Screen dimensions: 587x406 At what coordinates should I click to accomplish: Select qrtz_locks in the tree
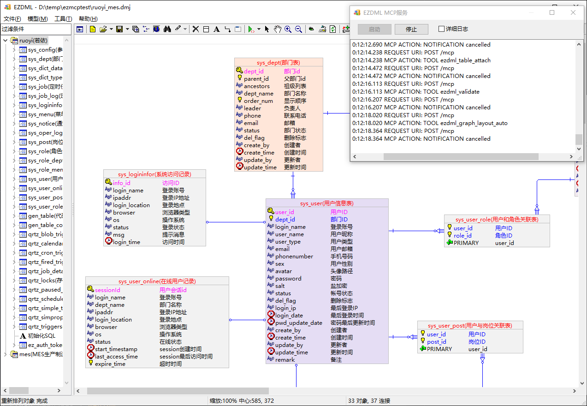pos(45,281)
